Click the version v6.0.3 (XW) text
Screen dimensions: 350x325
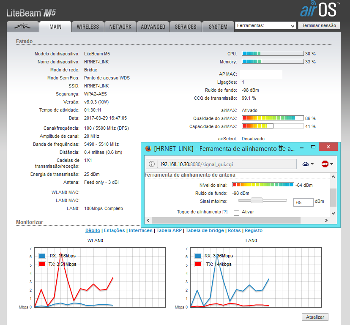[x=96, y=102]
